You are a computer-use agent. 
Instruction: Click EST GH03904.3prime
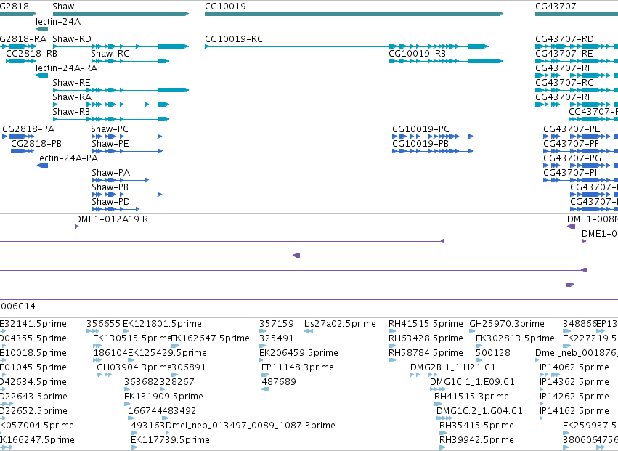coord(134,367)
